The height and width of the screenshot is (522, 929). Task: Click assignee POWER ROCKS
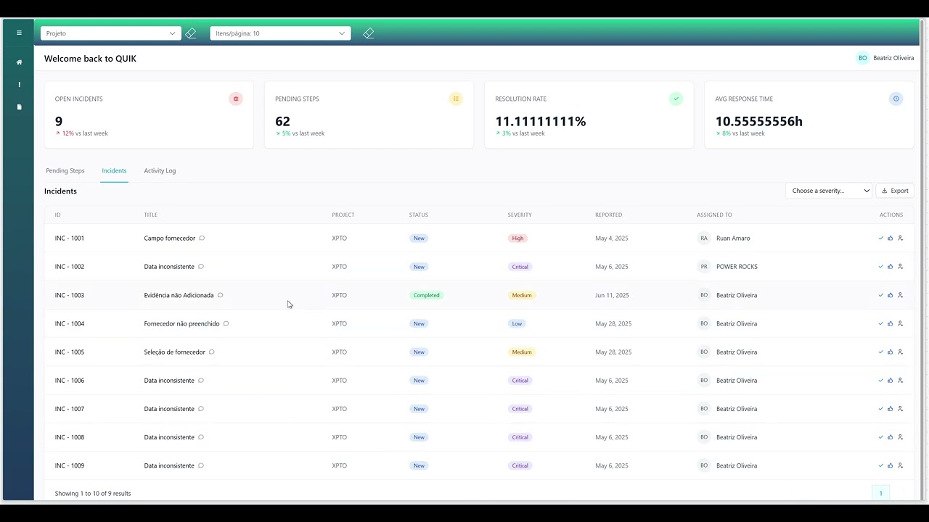(x=737, y=266)
